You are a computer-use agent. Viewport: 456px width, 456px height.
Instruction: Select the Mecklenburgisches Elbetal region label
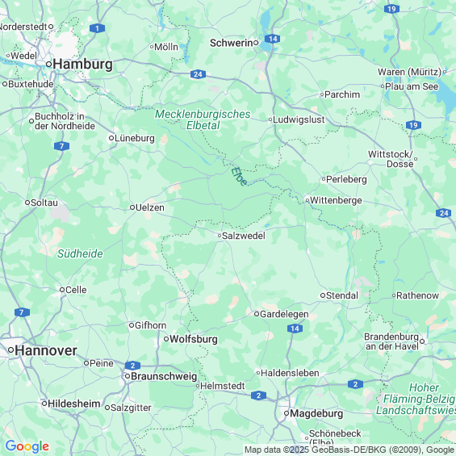point(203,119)
